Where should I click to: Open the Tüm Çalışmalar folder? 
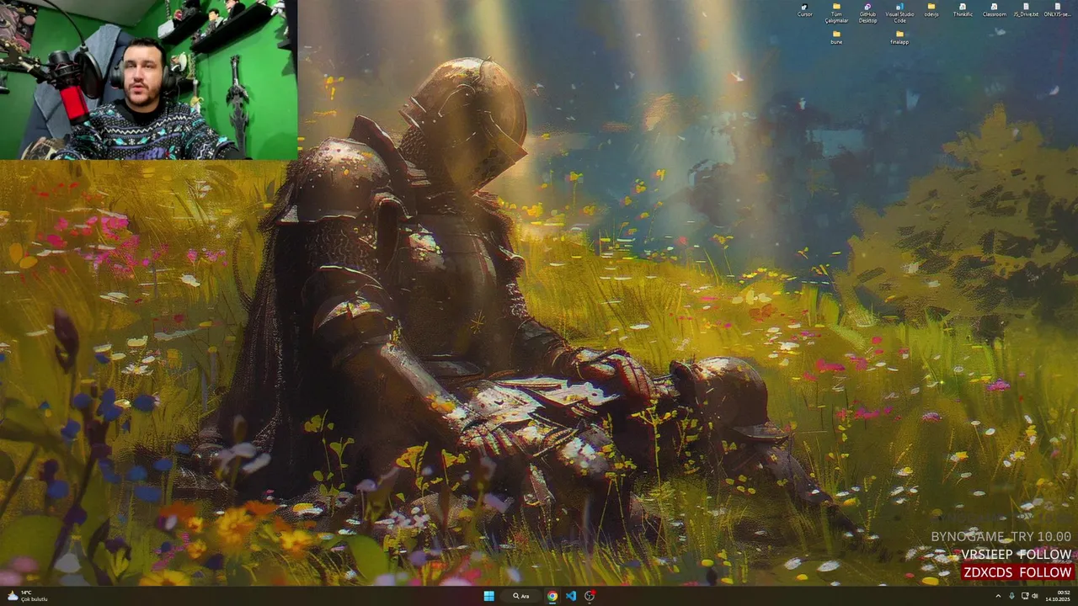tap(836, 12)
